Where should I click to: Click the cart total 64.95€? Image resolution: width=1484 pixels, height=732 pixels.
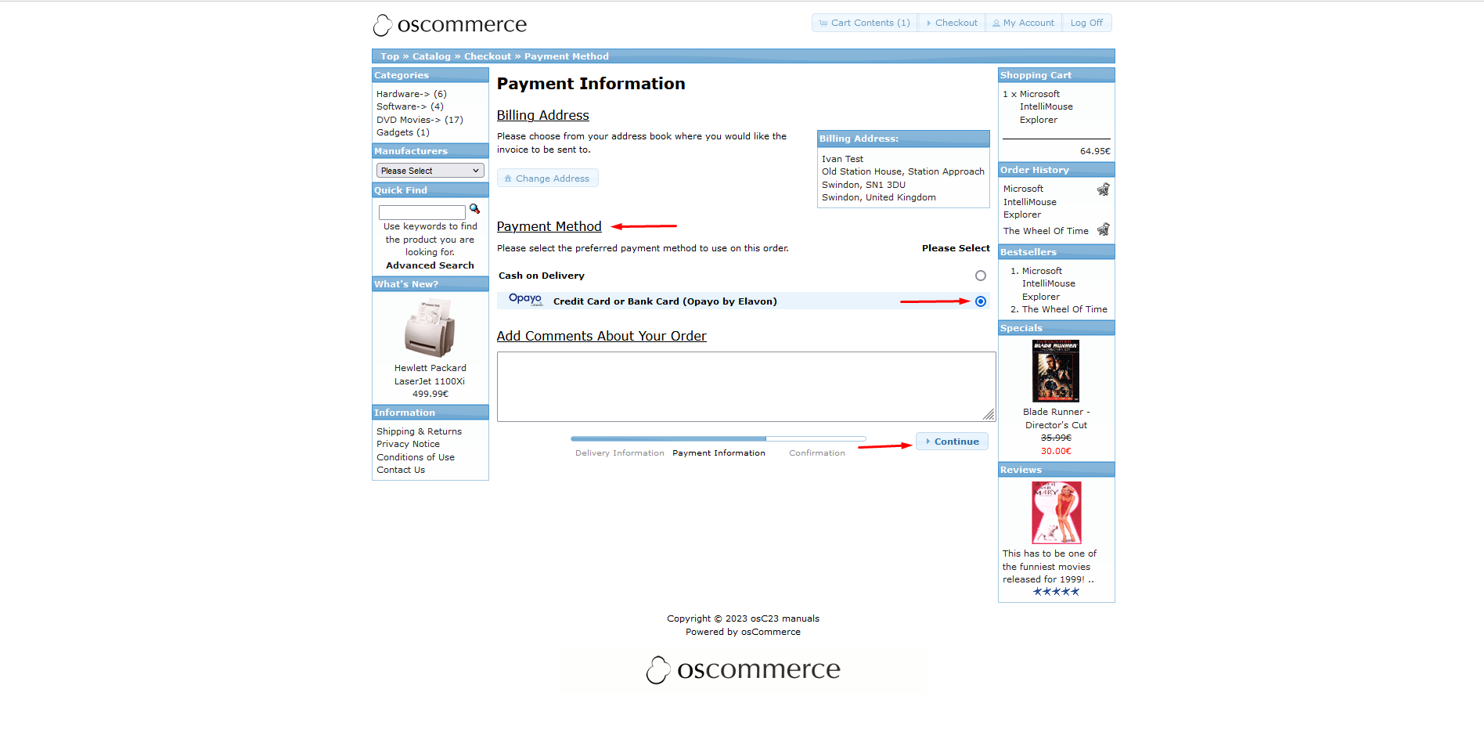pos(1095,151)
